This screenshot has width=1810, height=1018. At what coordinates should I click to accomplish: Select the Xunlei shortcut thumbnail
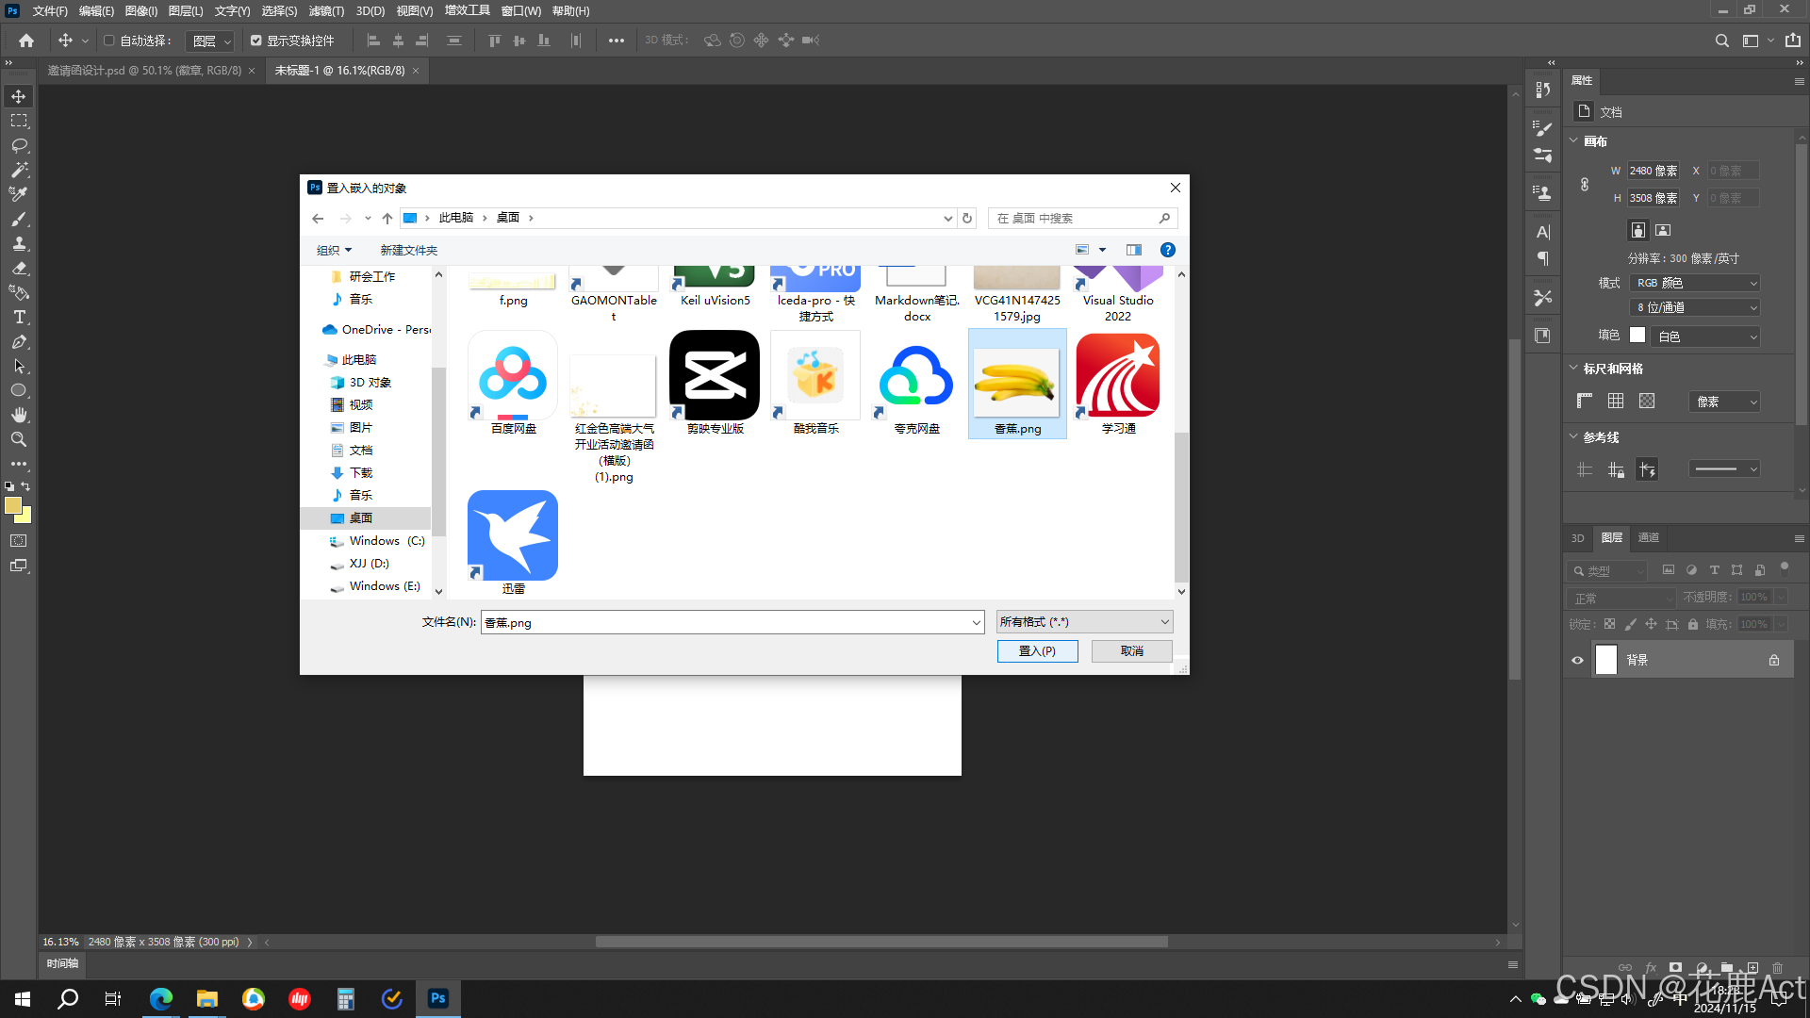[x=513, y=537]
